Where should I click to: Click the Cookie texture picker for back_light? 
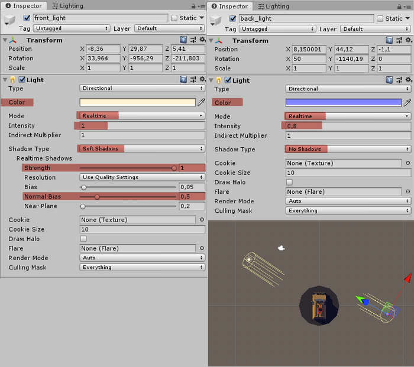click(x=407, y=163)
